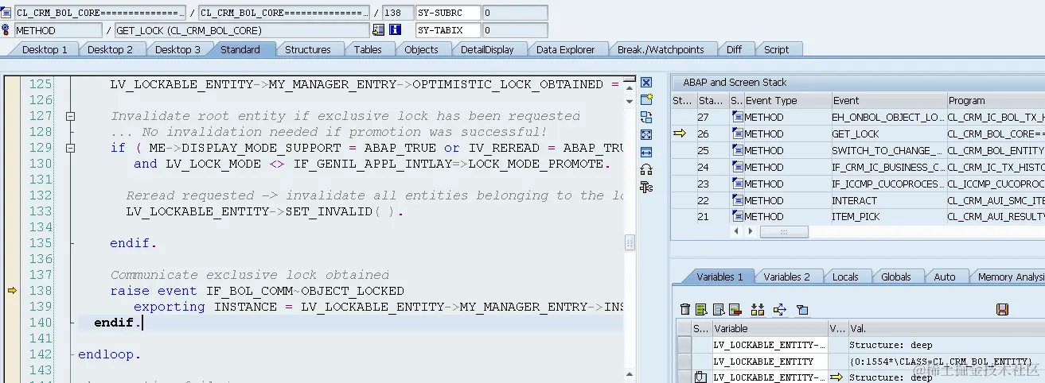The image size is (1045, 383).
Task: Click the stack table's left scroll arrow
Action: (736, 231)
